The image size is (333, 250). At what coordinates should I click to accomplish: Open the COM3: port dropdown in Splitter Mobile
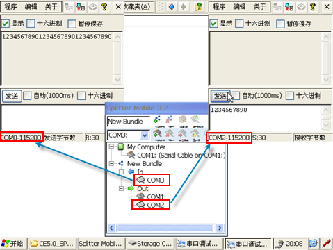145,135
